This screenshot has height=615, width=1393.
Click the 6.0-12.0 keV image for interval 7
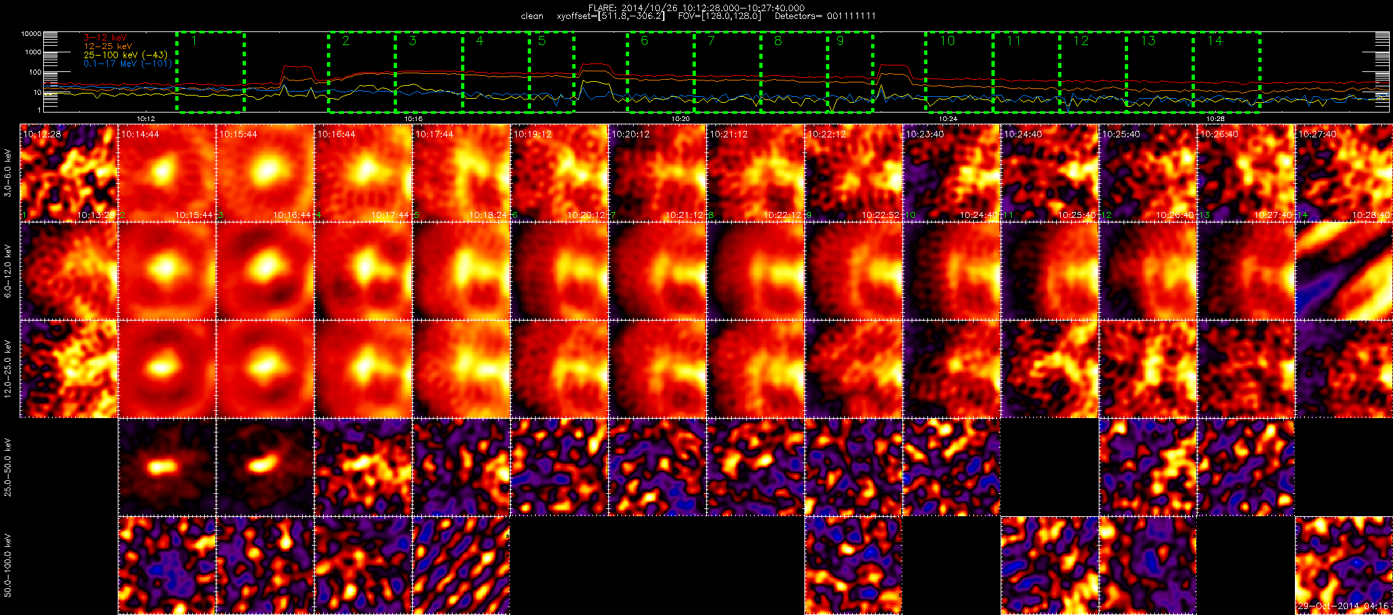(x=657, y=271)
